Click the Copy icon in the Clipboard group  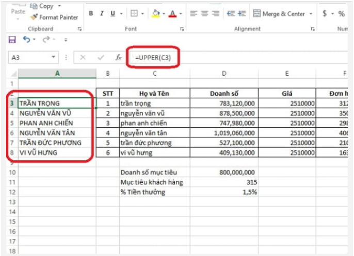pos(34,6)
